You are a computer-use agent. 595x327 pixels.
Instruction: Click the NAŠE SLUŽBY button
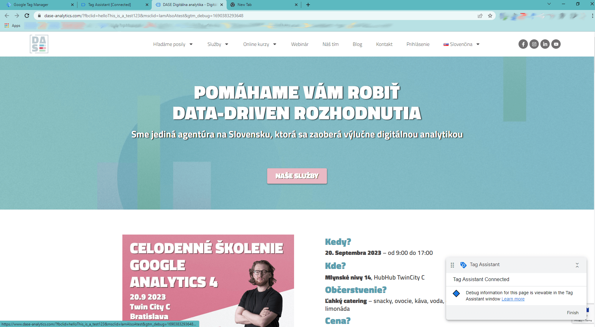[x=297, y=176]
